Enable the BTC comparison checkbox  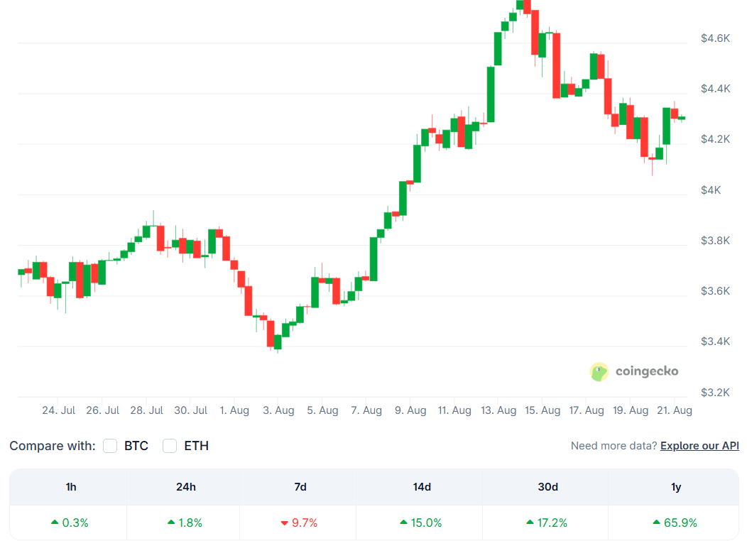click(110, 446)
